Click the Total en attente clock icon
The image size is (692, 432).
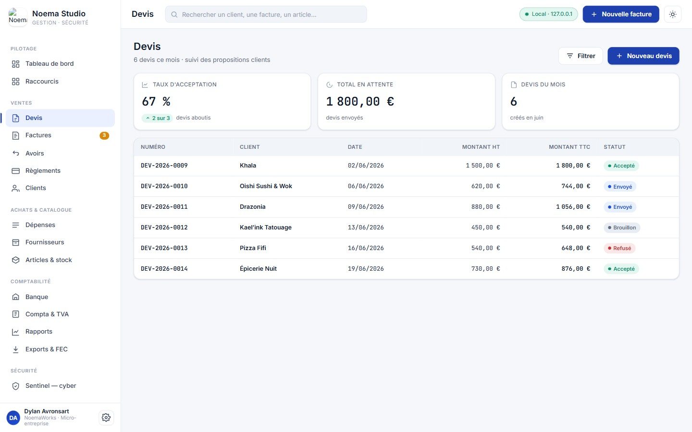[x=329, y=85]
